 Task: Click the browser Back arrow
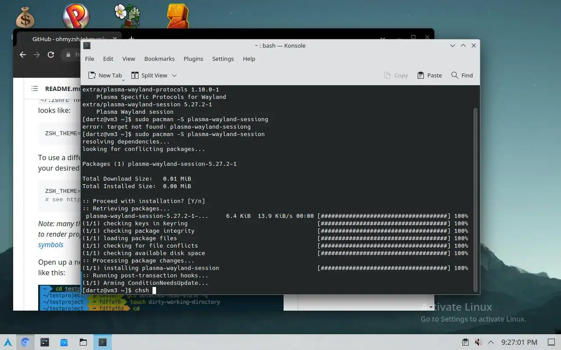tap(23, 55)
